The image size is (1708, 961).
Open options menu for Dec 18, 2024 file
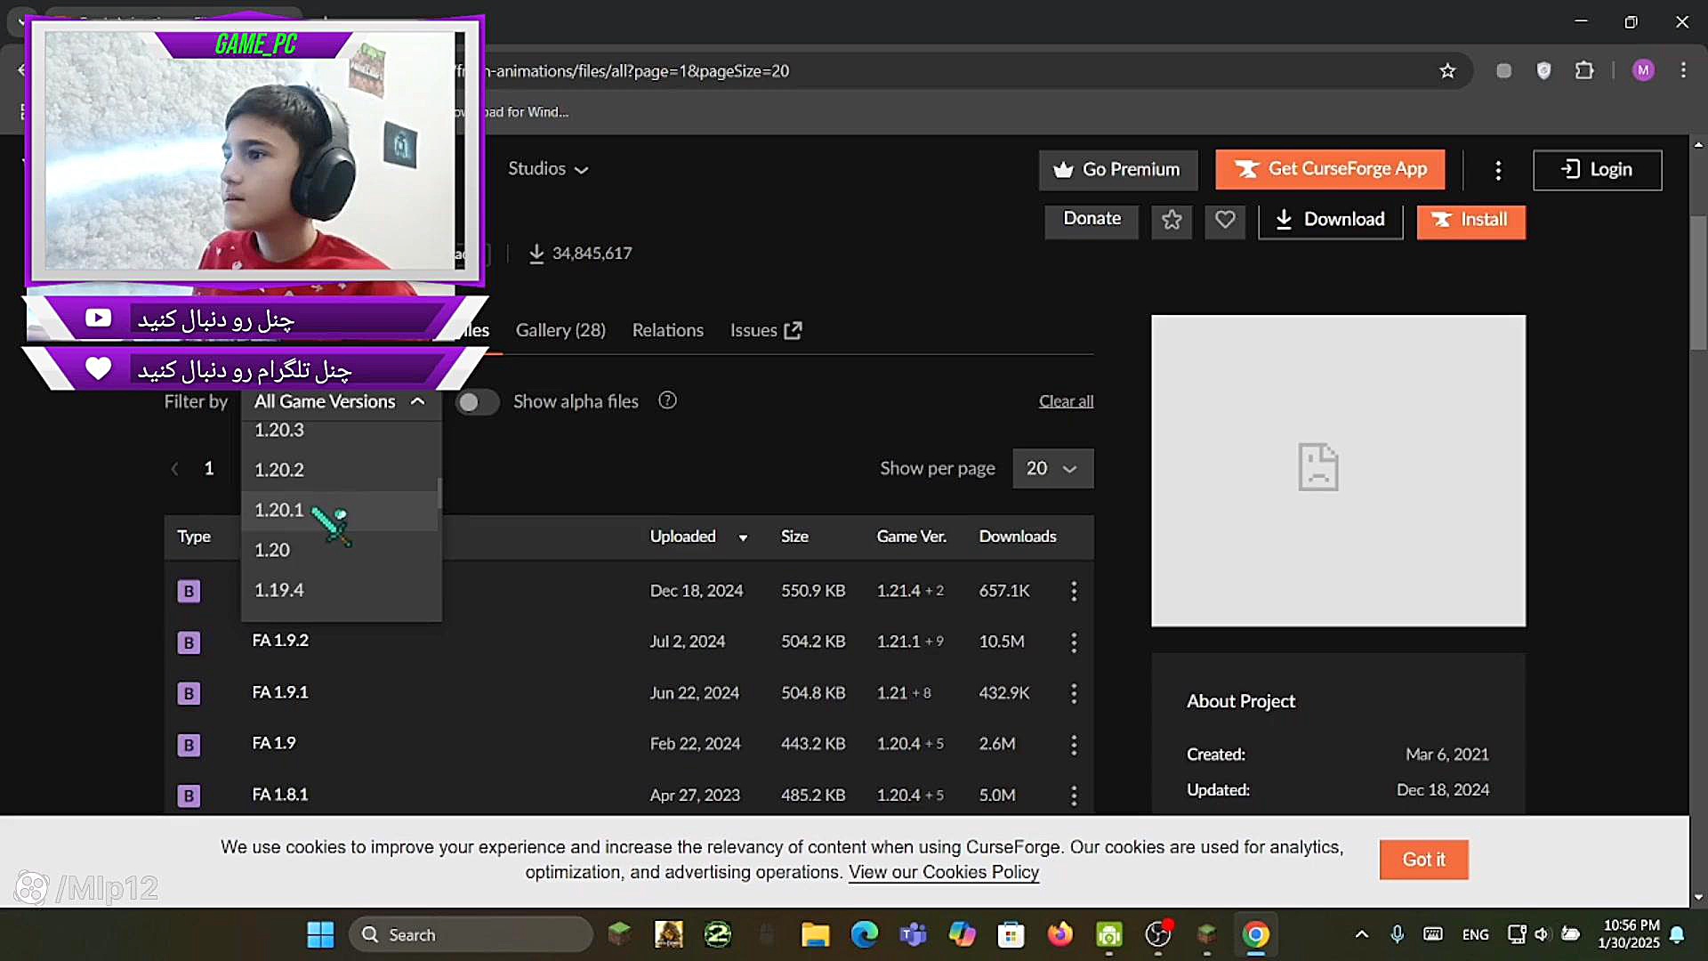pos(1074,591)
